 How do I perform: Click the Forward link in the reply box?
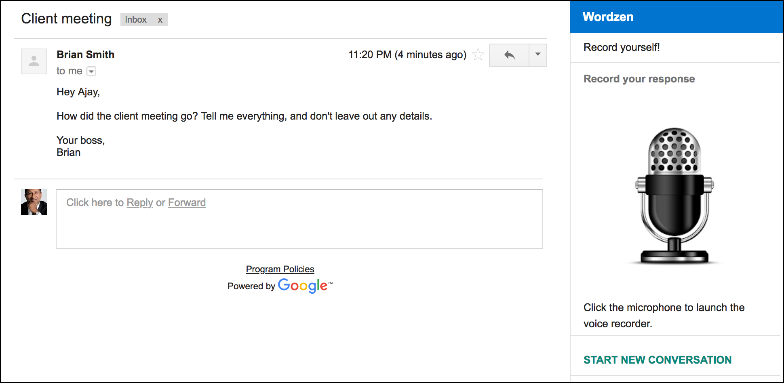pyautogui.click(x=187, y=202)
